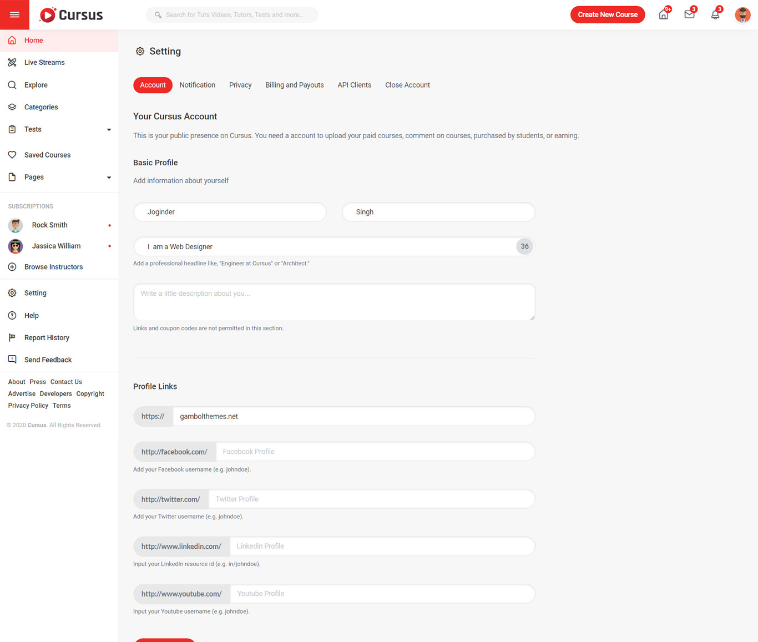The height and width of the screenshot is (642, 758).
Task: Click the hamburger menu icon
Action: (14, 15)
